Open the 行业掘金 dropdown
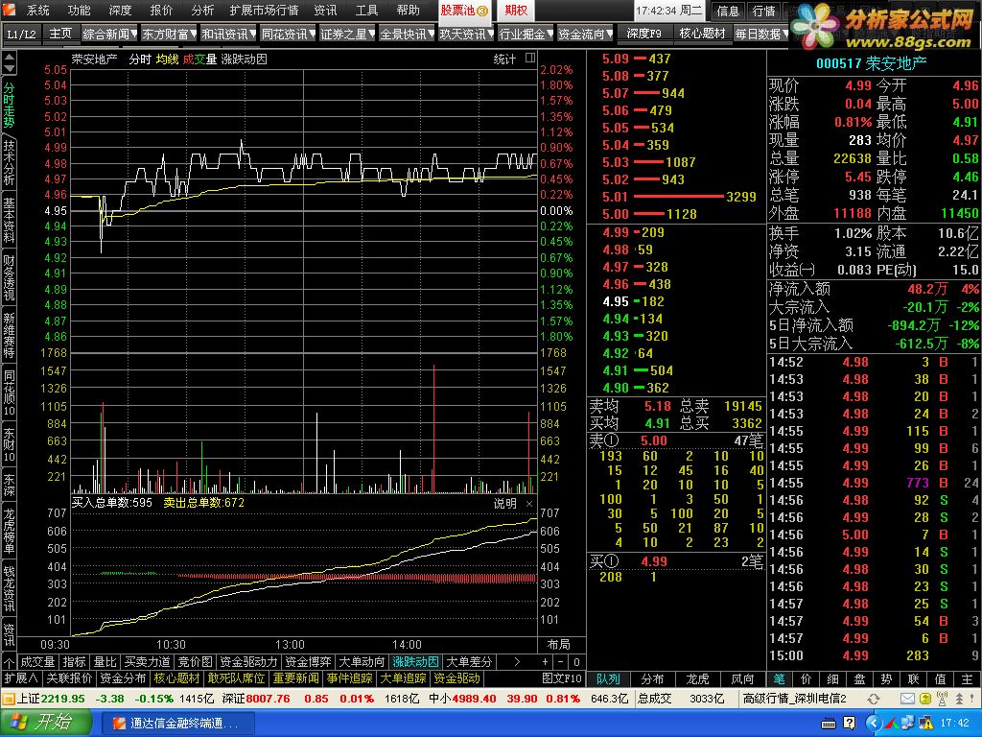Screen dimensions: 982x737 (526, 34)
